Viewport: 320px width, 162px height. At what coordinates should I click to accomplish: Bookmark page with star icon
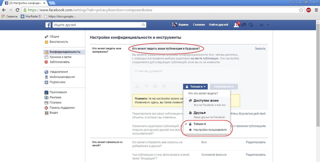301,10
